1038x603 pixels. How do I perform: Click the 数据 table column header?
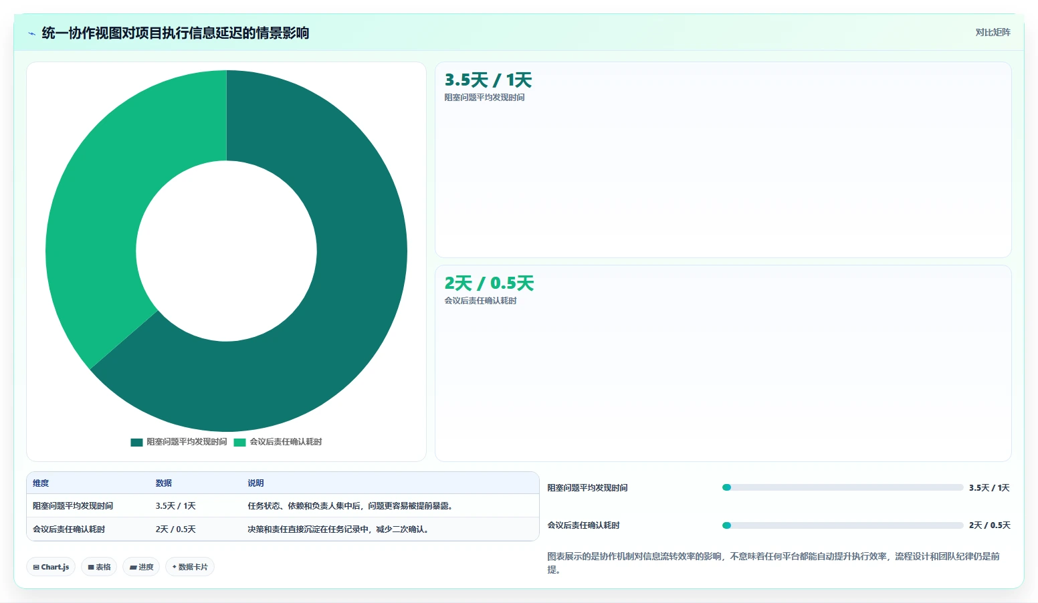164,483
